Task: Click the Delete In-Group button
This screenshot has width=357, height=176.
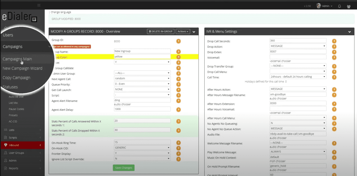Action: tap(161, 31)
